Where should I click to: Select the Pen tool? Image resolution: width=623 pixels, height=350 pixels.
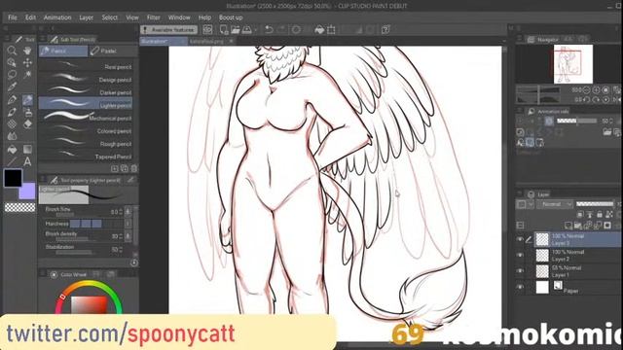click(x=12, y=99)
